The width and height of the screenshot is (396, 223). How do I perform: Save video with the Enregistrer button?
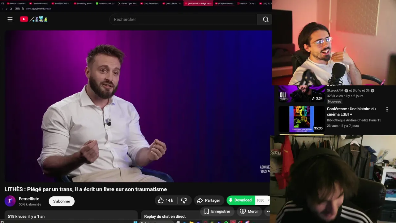(x=217, y=212)
